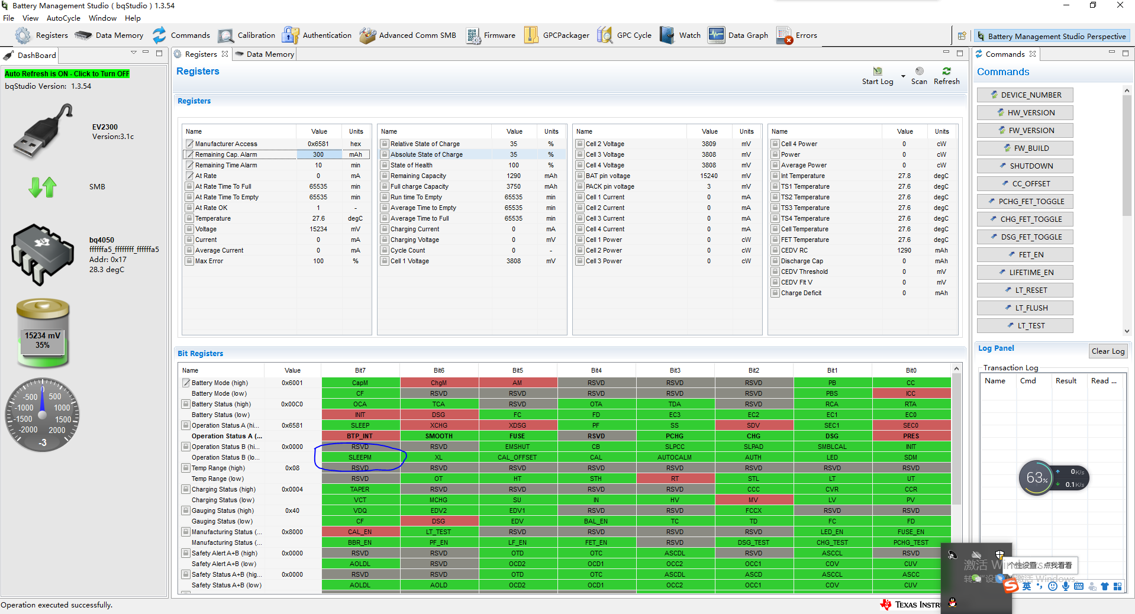Open Advanced Comm SMB tool
Viewport: 1135px width, 614px height.
point(408,35)
